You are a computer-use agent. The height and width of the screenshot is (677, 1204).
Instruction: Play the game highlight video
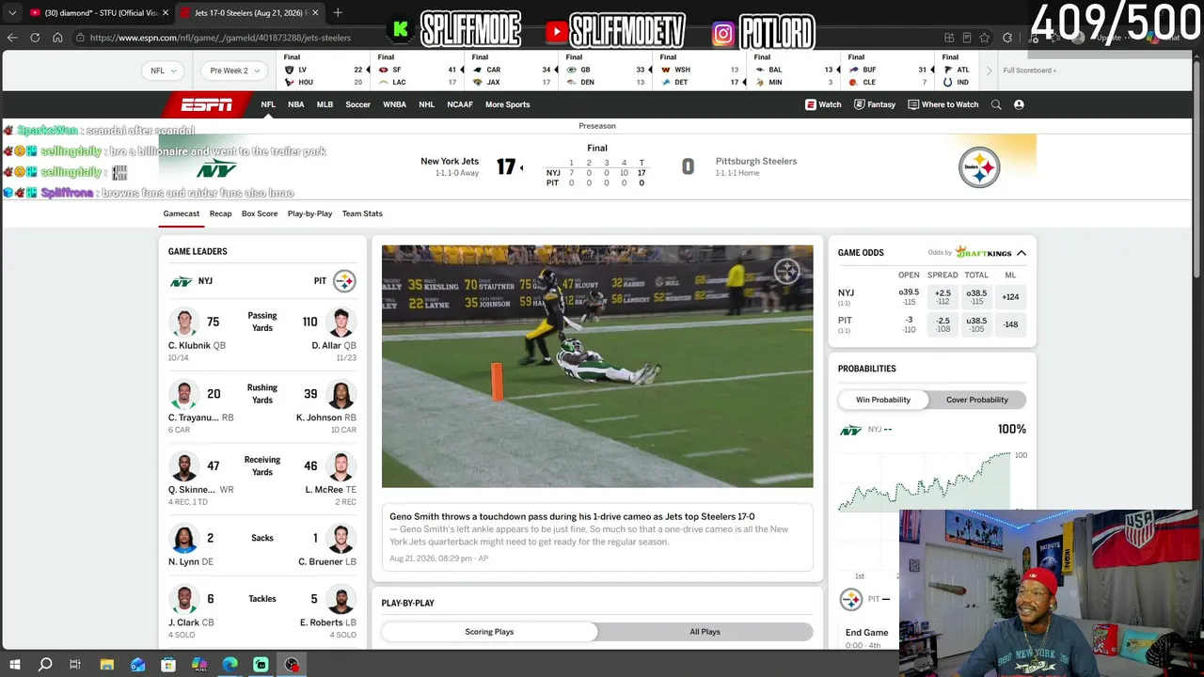[x=597, y=367]
